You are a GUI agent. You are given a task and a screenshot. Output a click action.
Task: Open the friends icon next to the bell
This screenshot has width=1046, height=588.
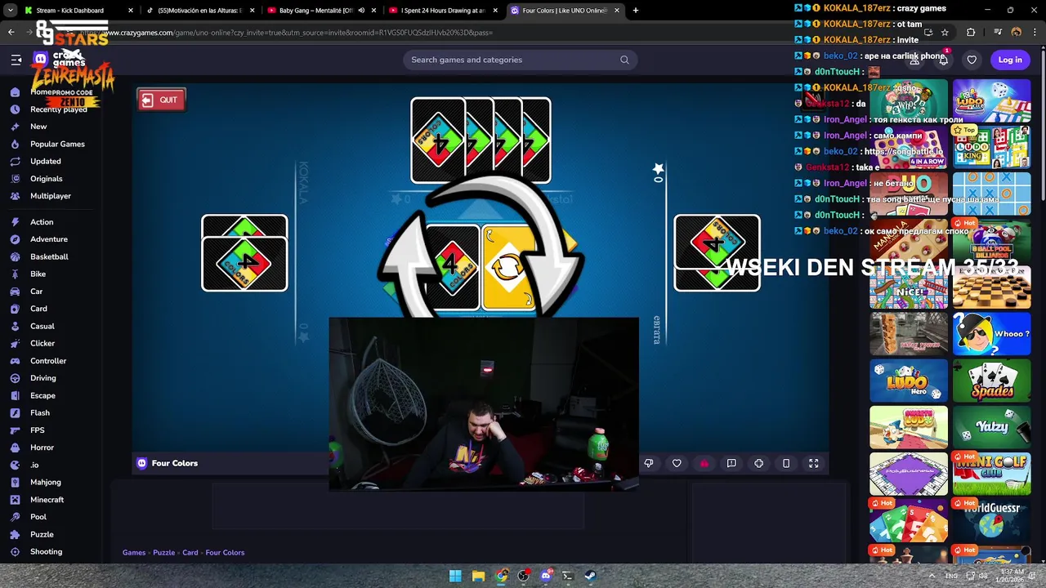pos(915,60)
